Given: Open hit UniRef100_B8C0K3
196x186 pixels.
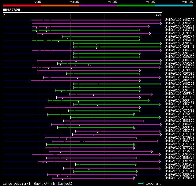Looking at the screenshot, I should [179, 124].
